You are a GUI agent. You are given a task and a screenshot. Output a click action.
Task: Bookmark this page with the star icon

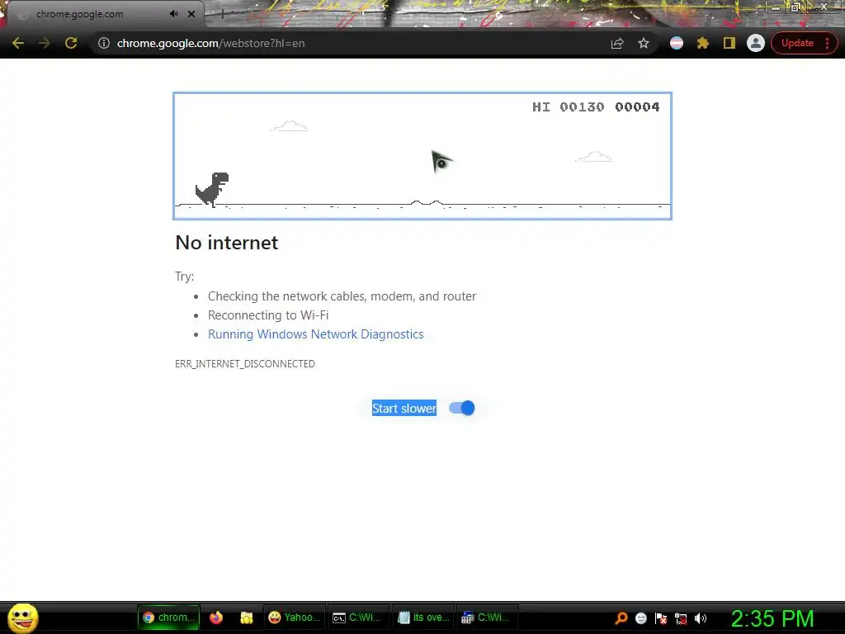point(644,43)
